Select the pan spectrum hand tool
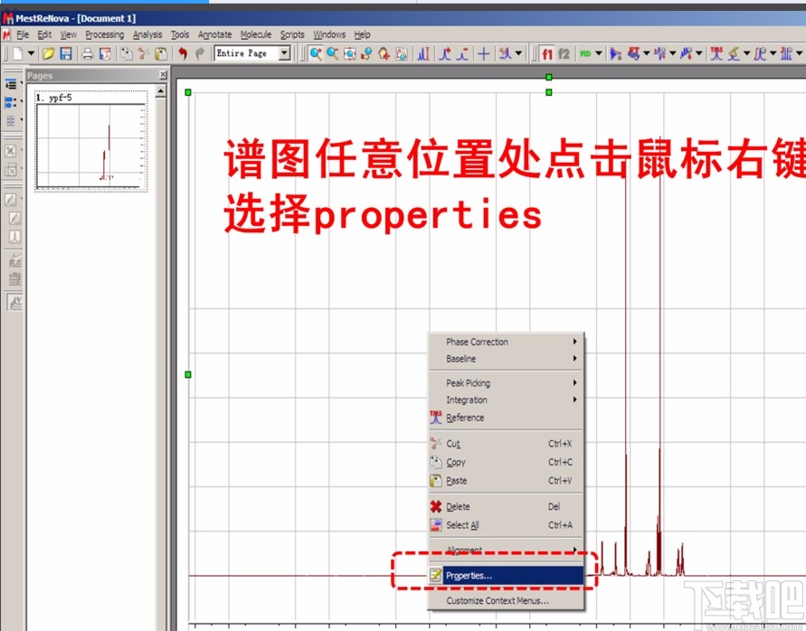 point(384,53)
